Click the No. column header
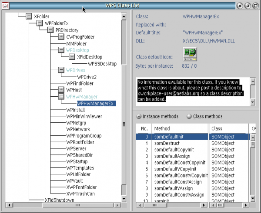 (144, 129)
